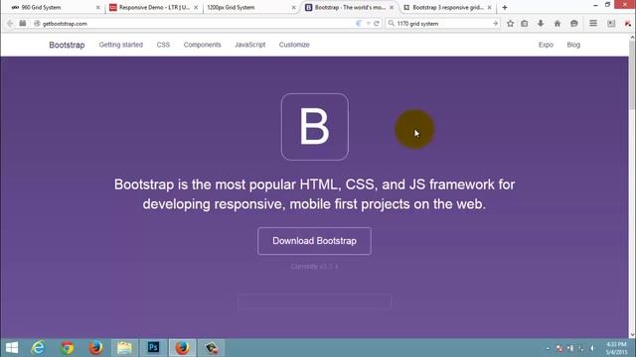Click the scrollbar down arrow

(632, 335)
